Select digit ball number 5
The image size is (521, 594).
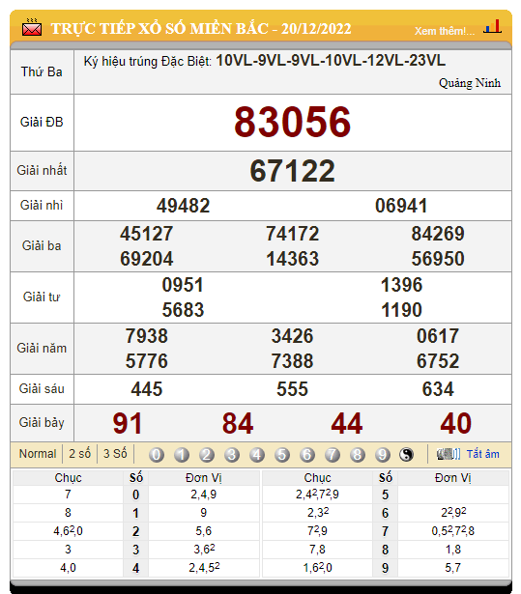[x=282, y=455]
